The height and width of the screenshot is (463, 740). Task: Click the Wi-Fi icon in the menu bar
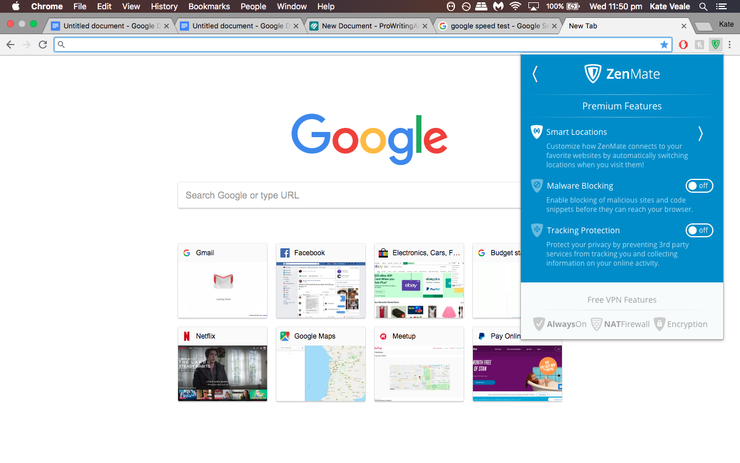point(515,6)
